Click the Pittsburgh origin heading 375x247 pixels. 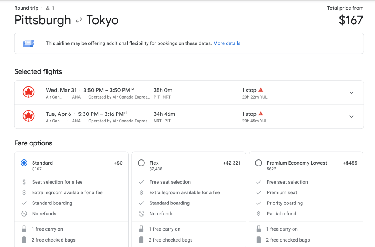click(43, 20)
